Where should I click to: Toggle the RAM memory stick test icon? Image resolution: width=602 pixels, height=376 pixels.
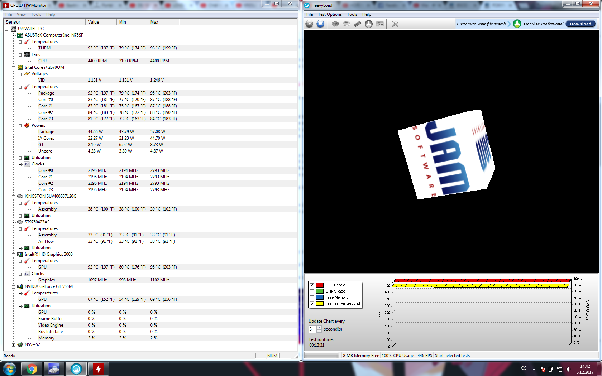click(358, 24)
